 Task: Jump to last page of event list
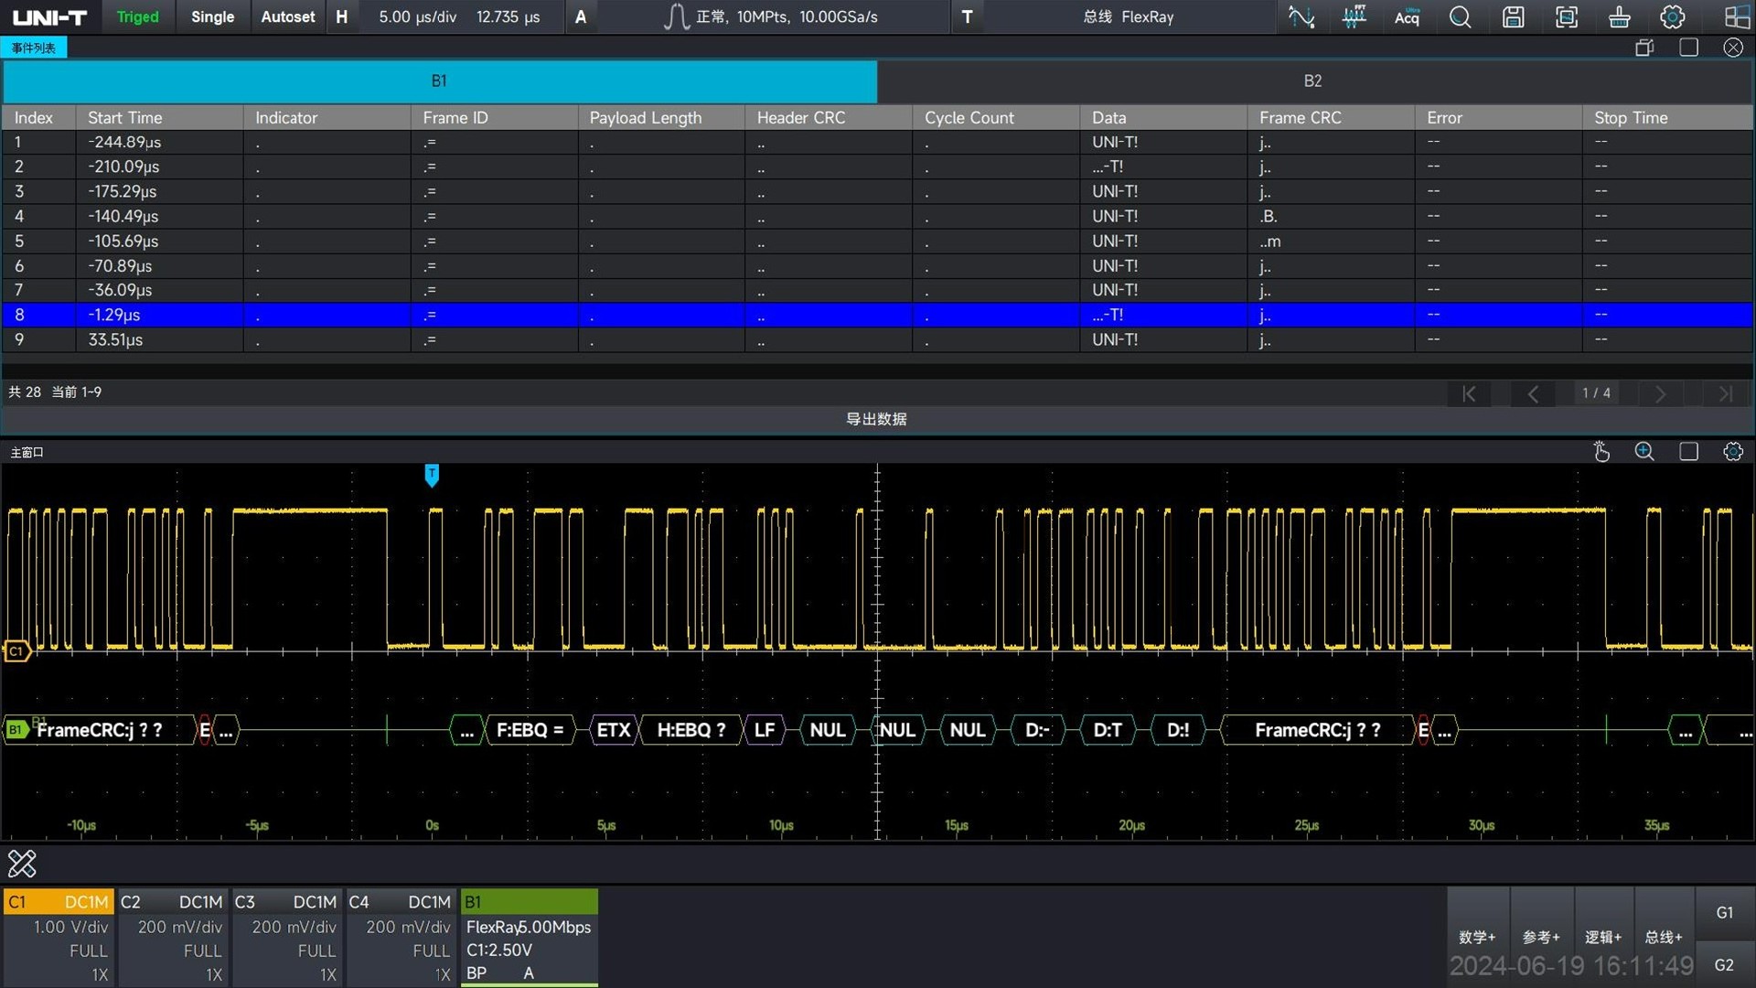1725,393
